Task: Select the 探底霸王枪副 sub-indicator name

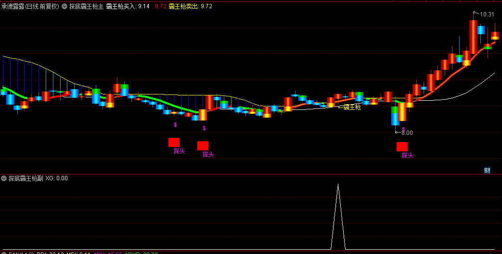Action: click(x=26, y=178)
